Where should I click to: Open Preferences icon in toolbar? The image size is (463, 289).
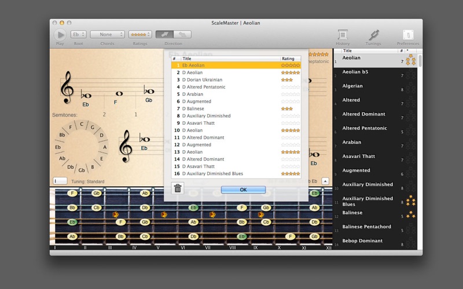point(408,35)
